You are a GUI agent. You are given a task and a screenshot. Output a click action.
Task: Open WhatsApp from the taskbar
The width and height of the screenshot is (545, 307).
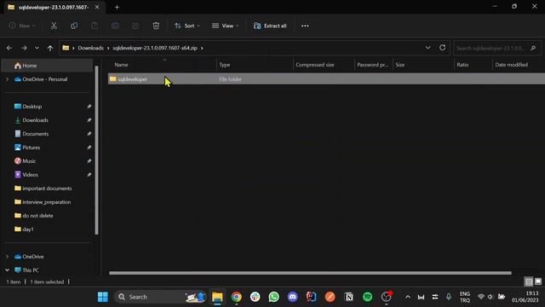coord(274,297)
